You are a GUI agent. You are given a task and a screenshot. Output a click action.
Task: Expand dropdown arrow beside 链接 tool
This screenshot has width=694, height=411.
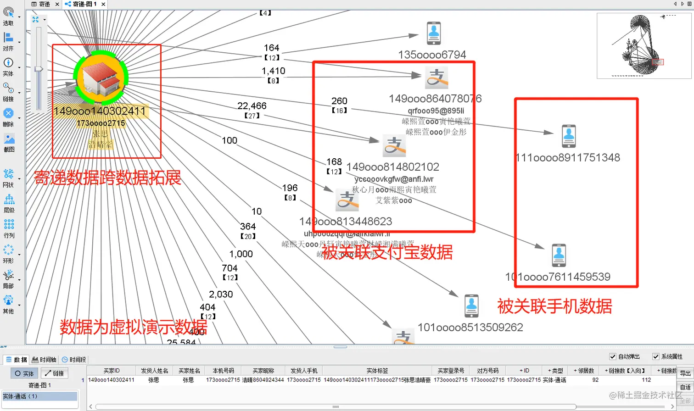(x=19, y=92)
